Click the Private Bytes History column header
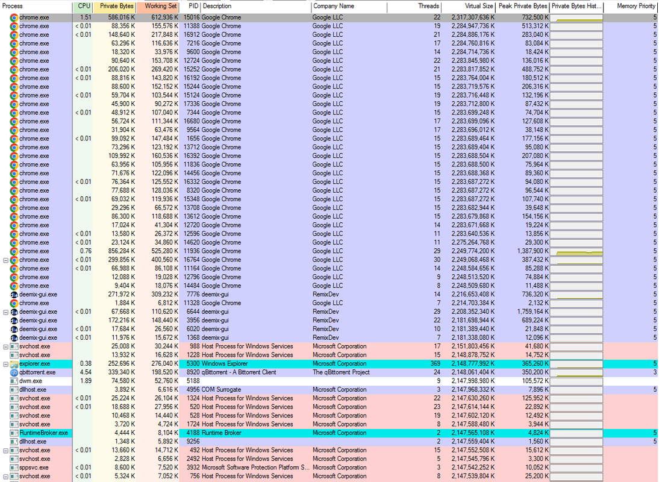The height and width of the screenshot is (482, 659). click(x=576, y=6)
